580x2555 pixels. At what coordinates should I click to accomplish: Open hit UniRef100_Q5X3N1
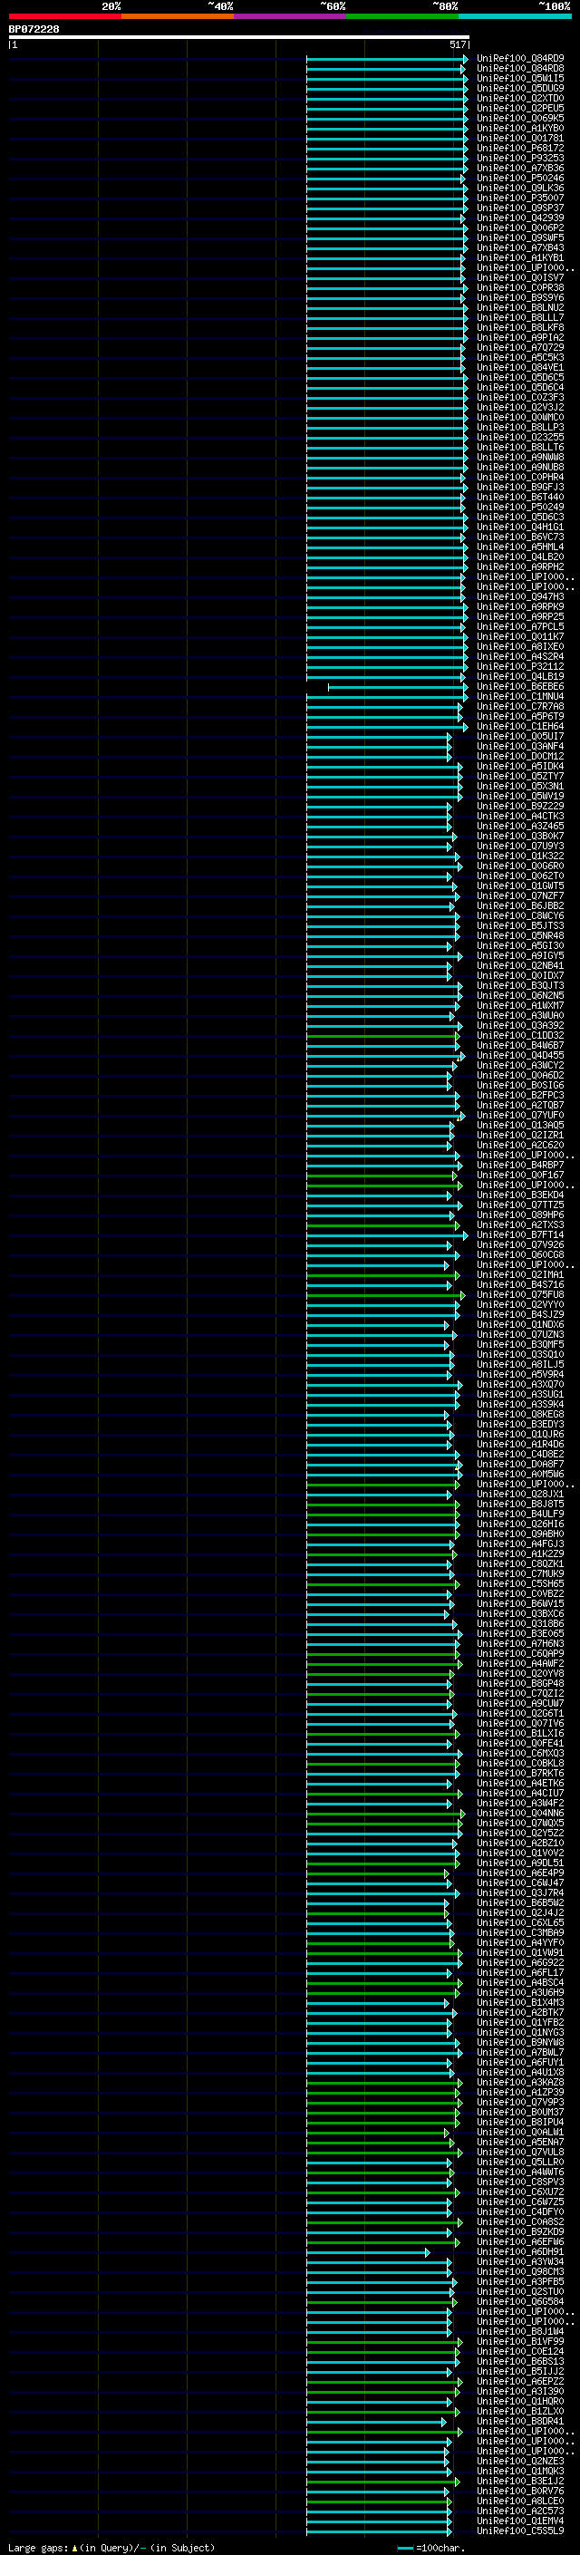520,786
